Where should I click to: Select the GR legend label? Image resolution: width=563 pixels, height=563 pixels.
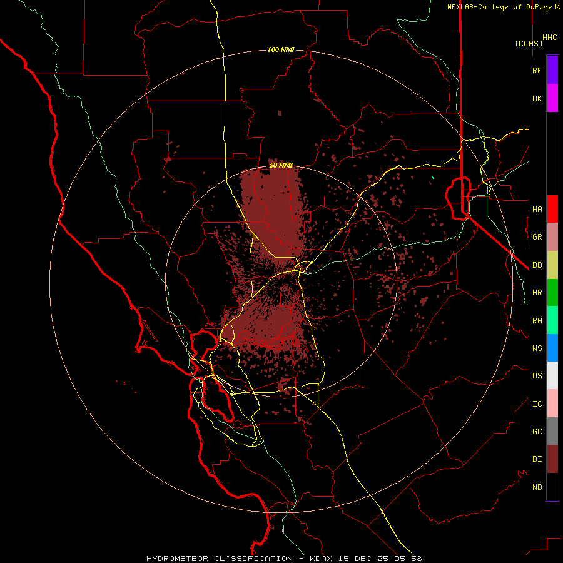[537, 237]
